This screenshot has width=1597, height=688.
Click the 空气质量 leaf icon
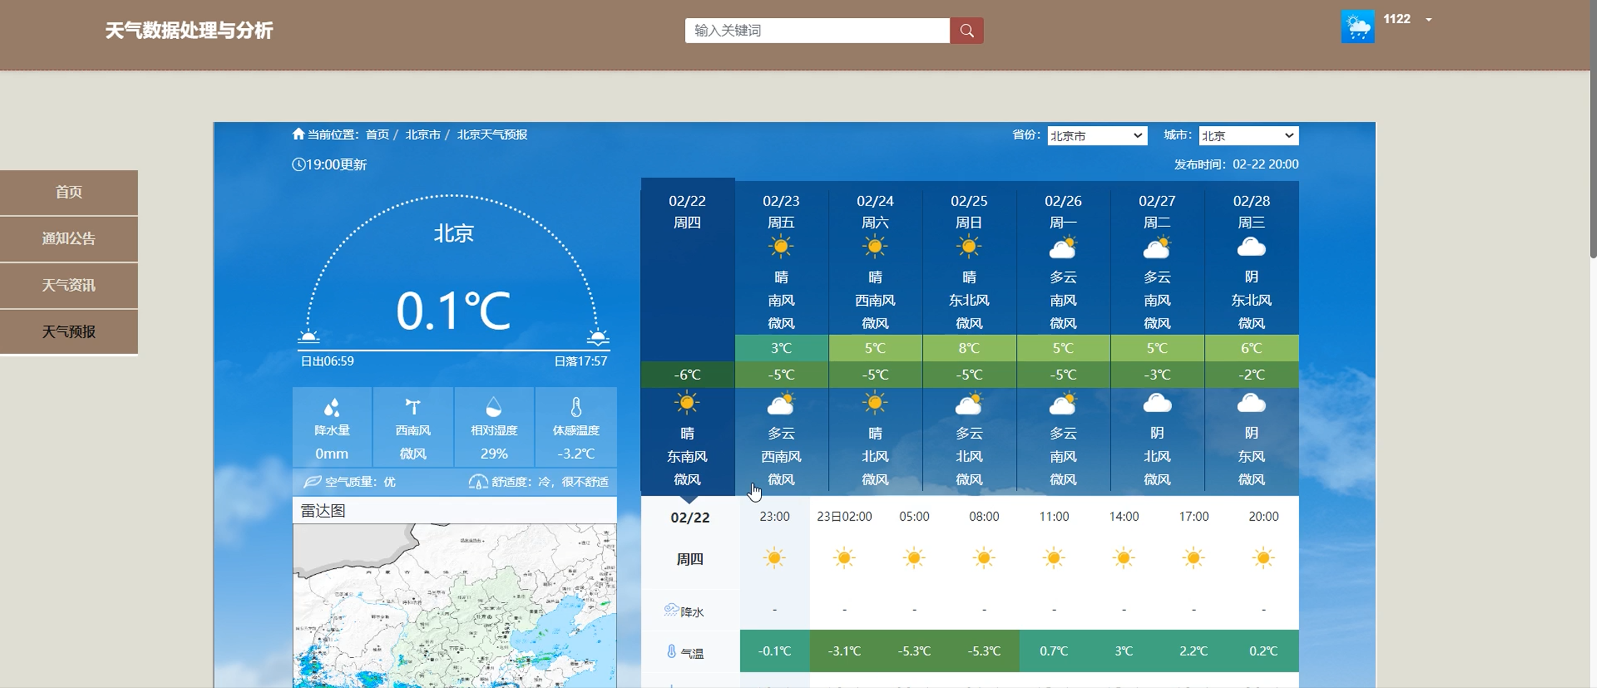click(312, 481)
